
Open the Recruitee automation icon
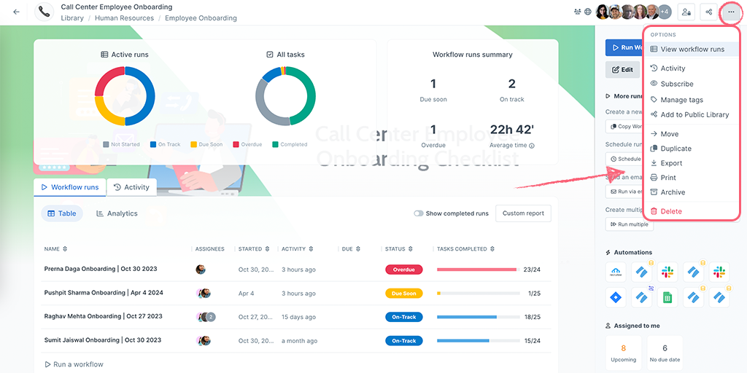(x=616, y=272)
